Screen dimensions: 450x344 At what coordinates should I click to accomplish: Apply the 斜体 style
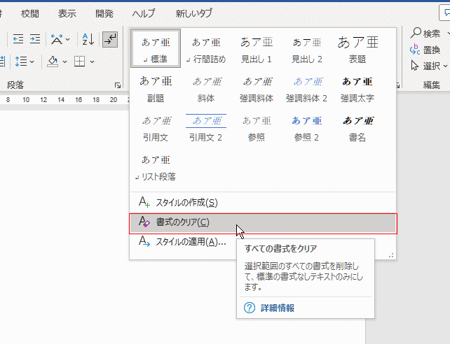206,89
